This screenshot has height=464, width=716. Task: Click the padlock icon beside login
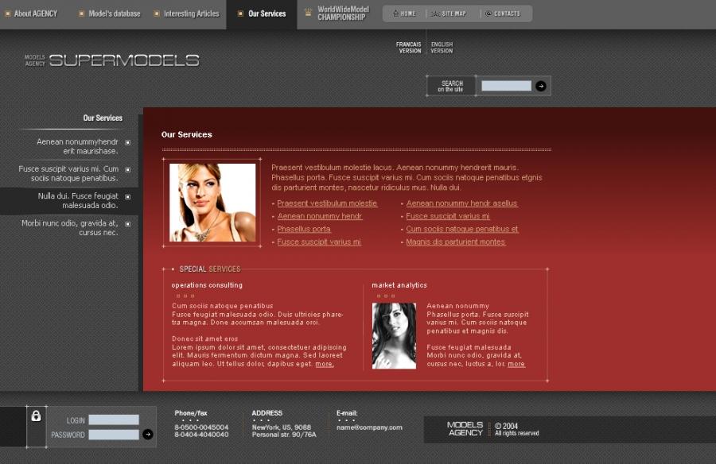pyautogui.click(x=36, y=416)
